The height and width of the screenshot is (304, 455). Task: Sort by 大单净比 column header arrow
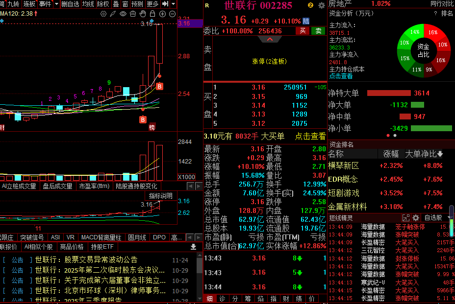point(440,154)
